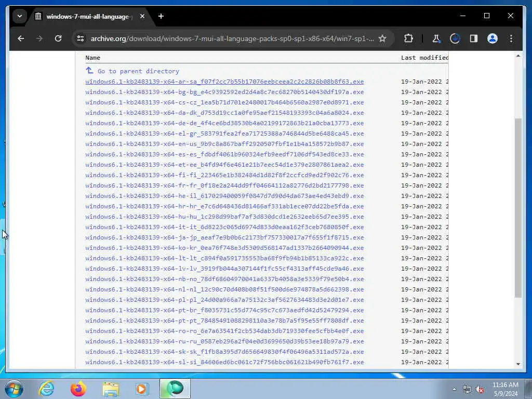Click the page's vertical scrollbar thumb
The height and width of the screenshot is (399, 532).
click(x=518, y=208)
